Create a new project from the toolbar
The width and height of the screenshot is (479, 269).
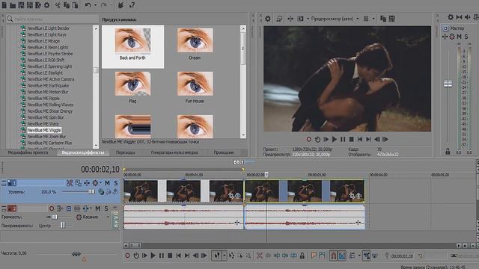[x=4, y=5]
